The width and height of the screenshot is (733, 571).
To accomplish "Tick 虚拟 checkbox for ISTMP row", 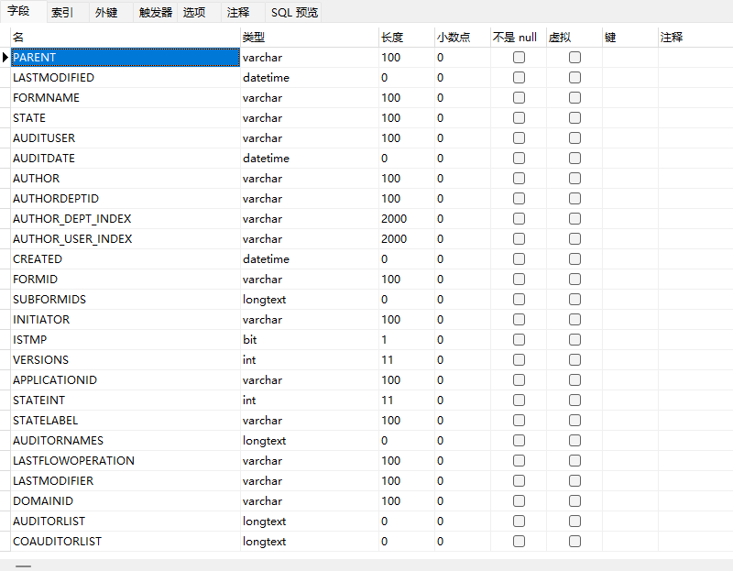I will point(574,339).
